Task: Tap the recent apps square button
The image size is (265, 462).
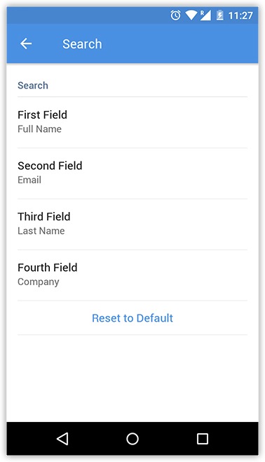Action: pos(203,439)
